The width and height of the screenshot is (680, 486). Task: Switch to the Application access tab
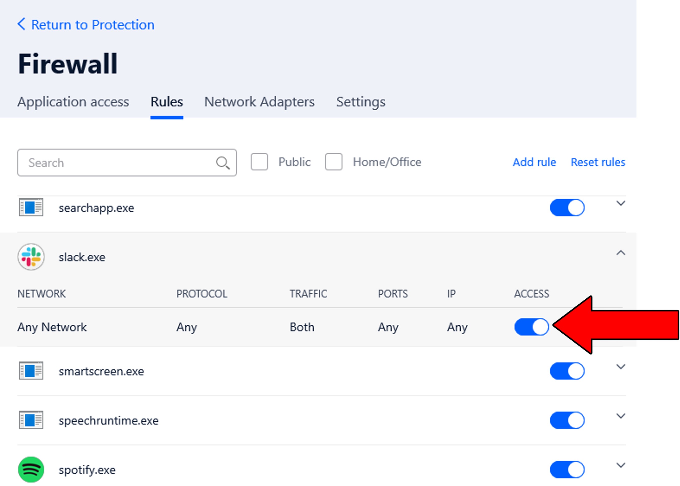73,102
